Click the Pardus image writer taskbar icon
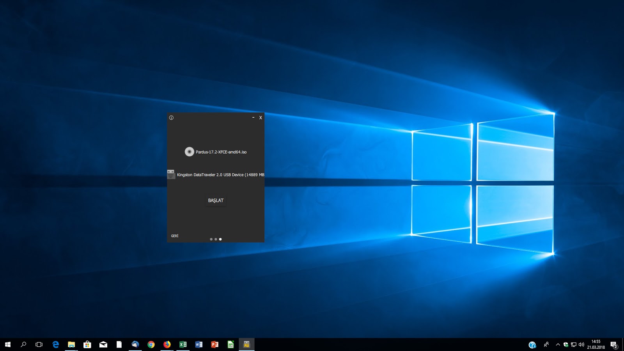 click(246, 344)
